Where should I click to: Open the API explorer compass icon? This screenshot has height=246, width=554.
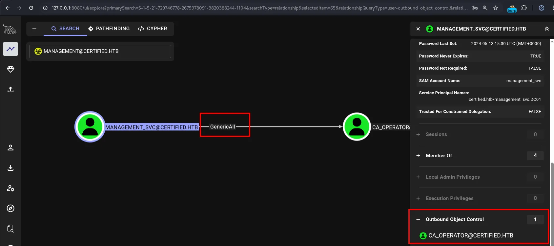click(10, 208)
